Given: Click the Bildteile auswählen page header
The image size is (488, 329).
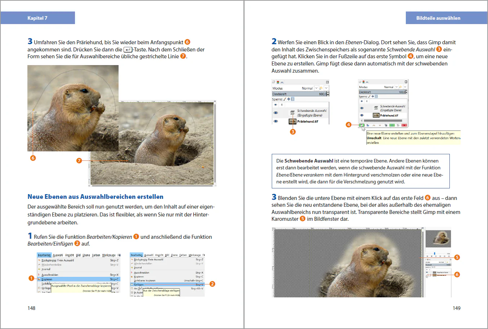Looking at the screenshot, I should 438,18.
